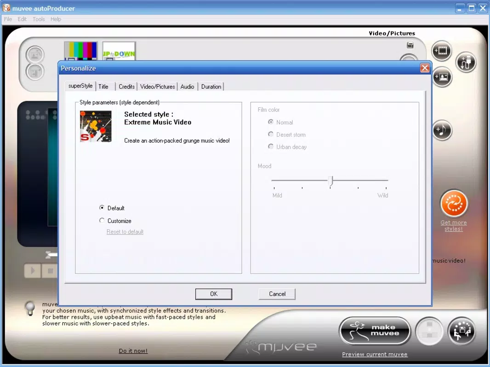Open the File menu
This screenshot has height=367, width=490.
point(8,19)
